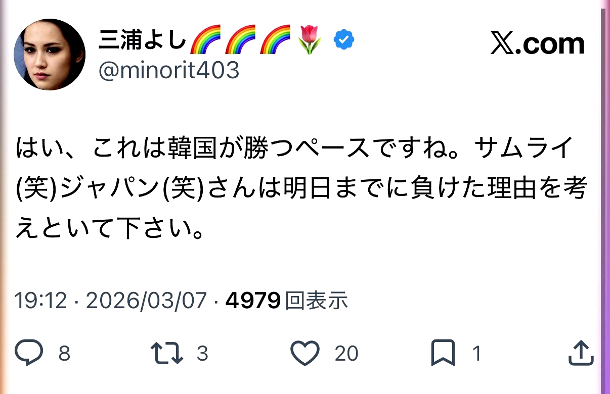View the 4979 回表示 view count

[x=286, y=302]
